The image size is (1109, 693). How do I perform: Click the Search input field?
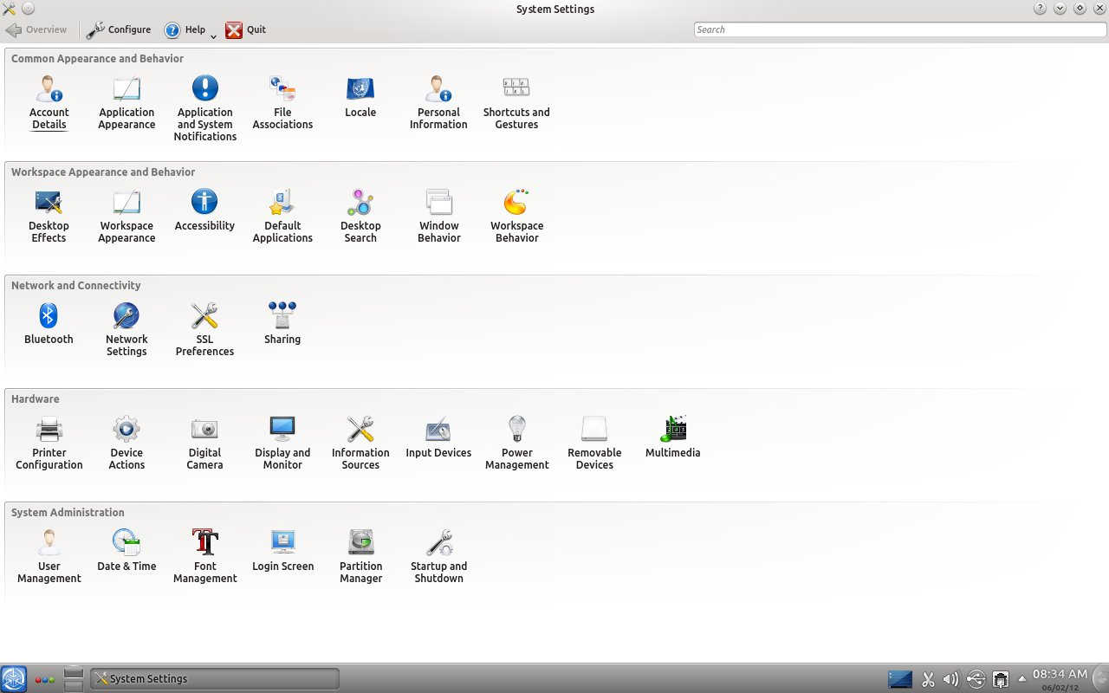click(x=899, y=29)
